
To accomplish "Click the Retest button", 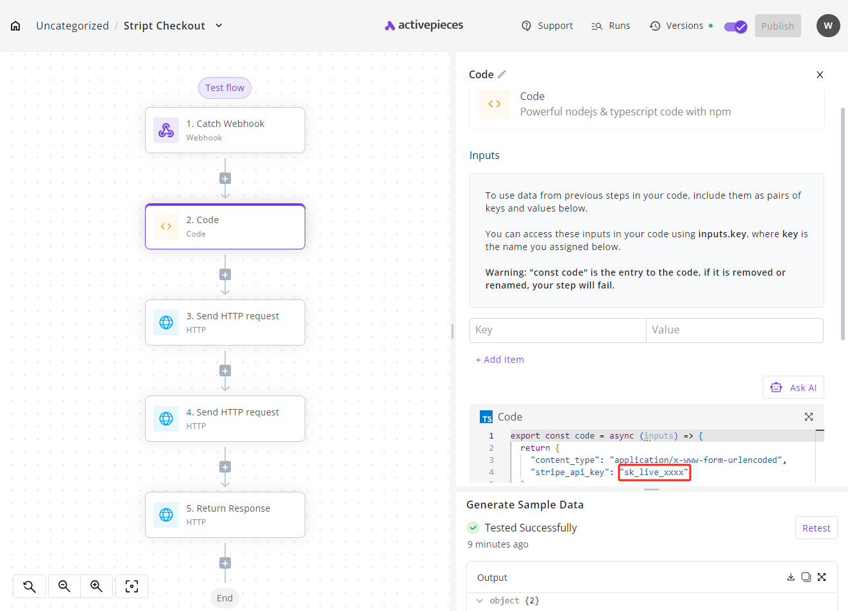I will [816, 528].
